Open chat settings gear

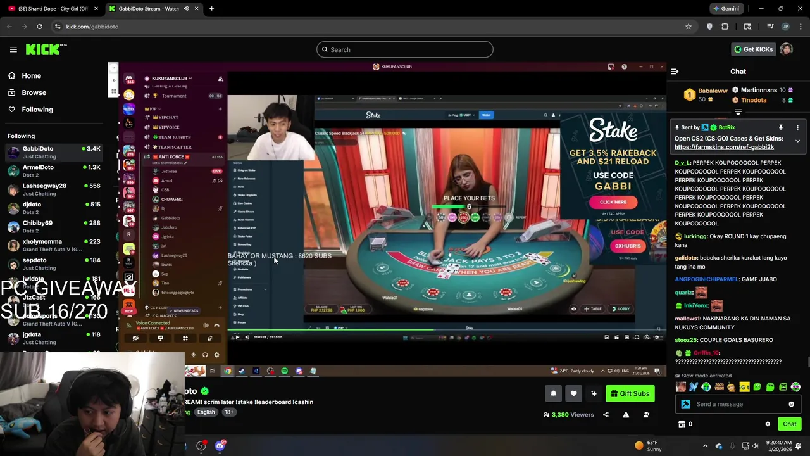coord(768,424)
